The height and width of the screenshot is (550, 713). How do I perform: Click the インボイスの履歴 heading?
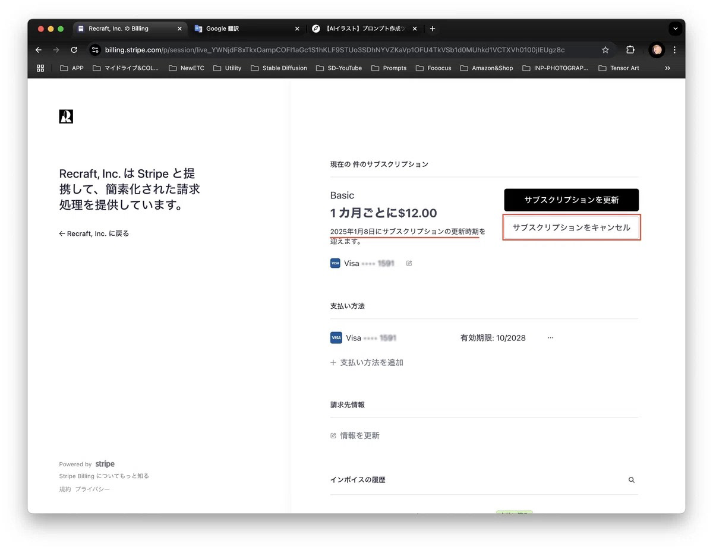358,480
